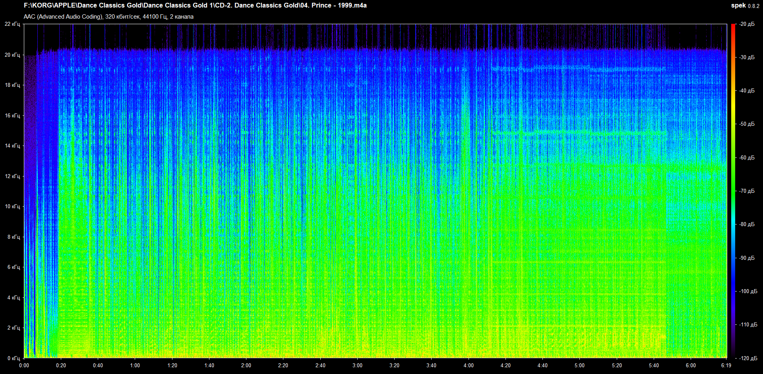Click the AAC codec info line
This screenshot has height=374, width=763.
[108, 17]
